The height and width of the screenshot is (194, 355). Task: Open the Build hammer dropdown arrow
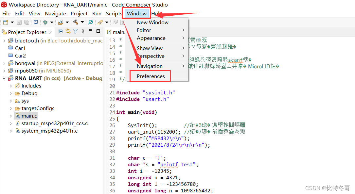click(x=82, y=22)
